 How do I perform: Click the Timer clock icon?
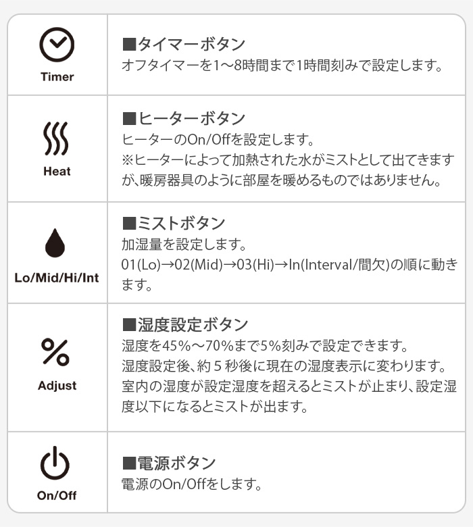[x=57, y=45]
